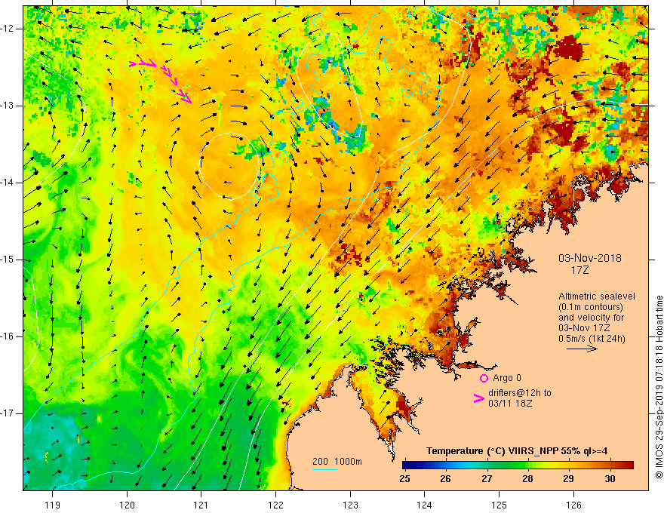Click the longitude axis label 124

coord(425,505)
